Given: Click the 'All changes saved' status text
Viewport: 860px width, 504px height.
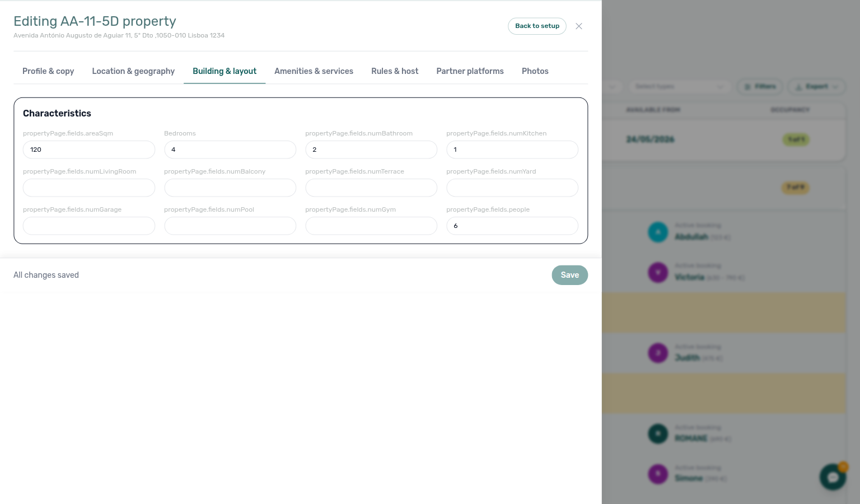Looking at the screenshot, I should (46, 275).
